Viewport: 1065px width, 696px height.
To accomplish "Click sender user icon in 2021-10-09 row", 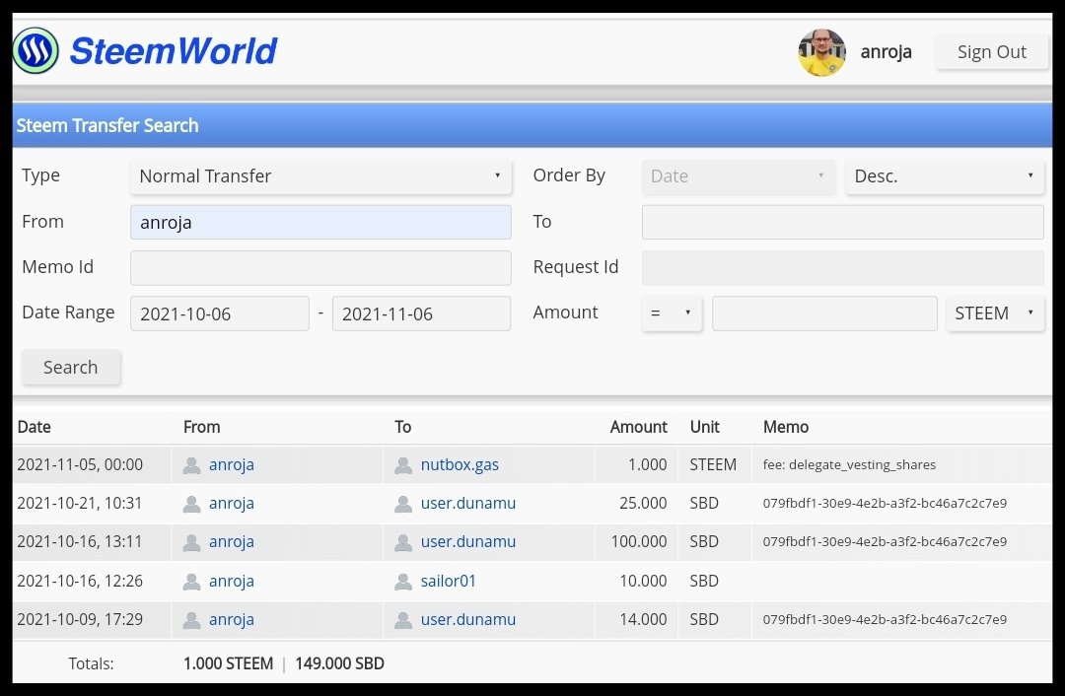I will click(x=192, y=620).
